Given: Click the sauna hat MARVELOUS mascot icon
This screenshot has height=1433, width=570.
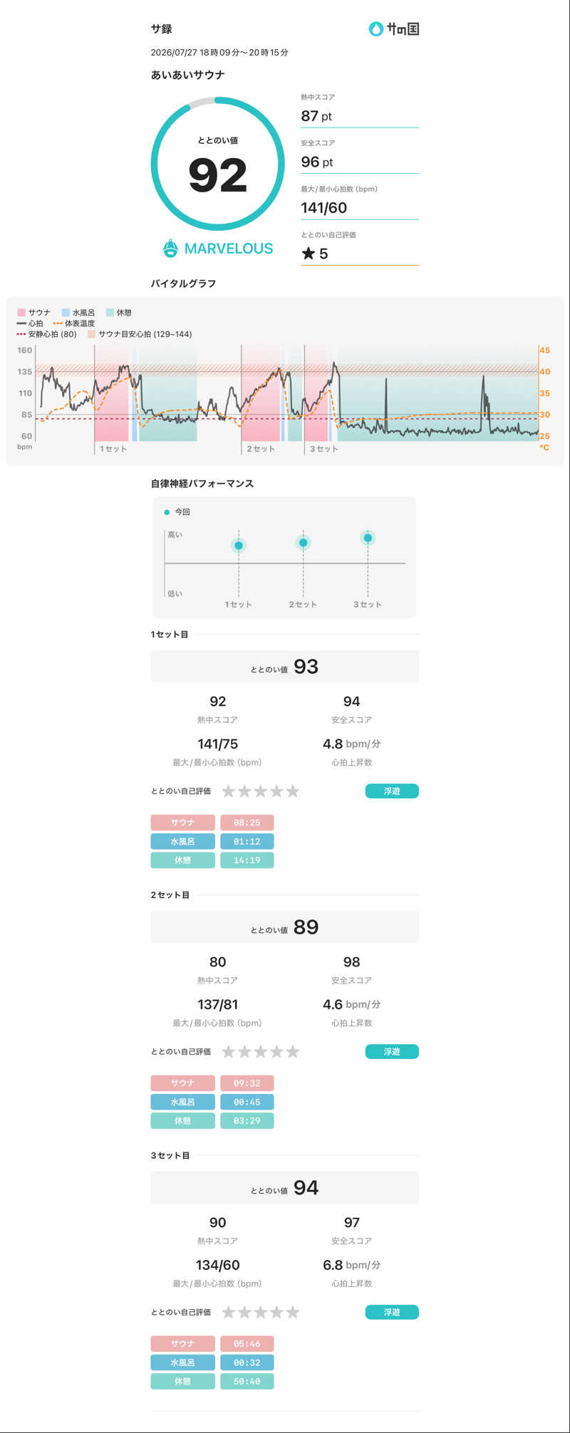Looking at the screenshot, I should 170,249.
